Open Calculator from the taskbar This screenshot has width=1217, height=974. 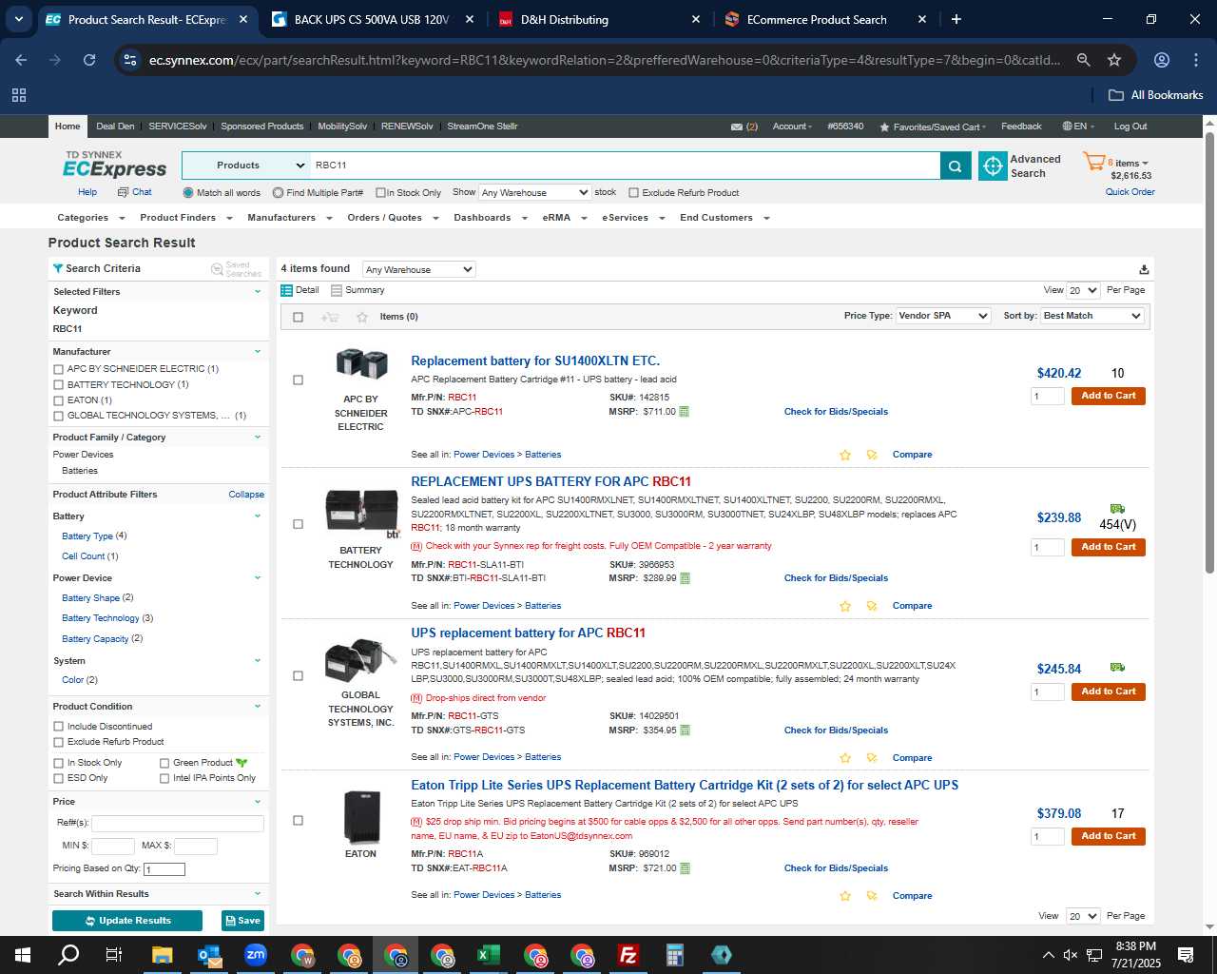(x=675, y=955)
